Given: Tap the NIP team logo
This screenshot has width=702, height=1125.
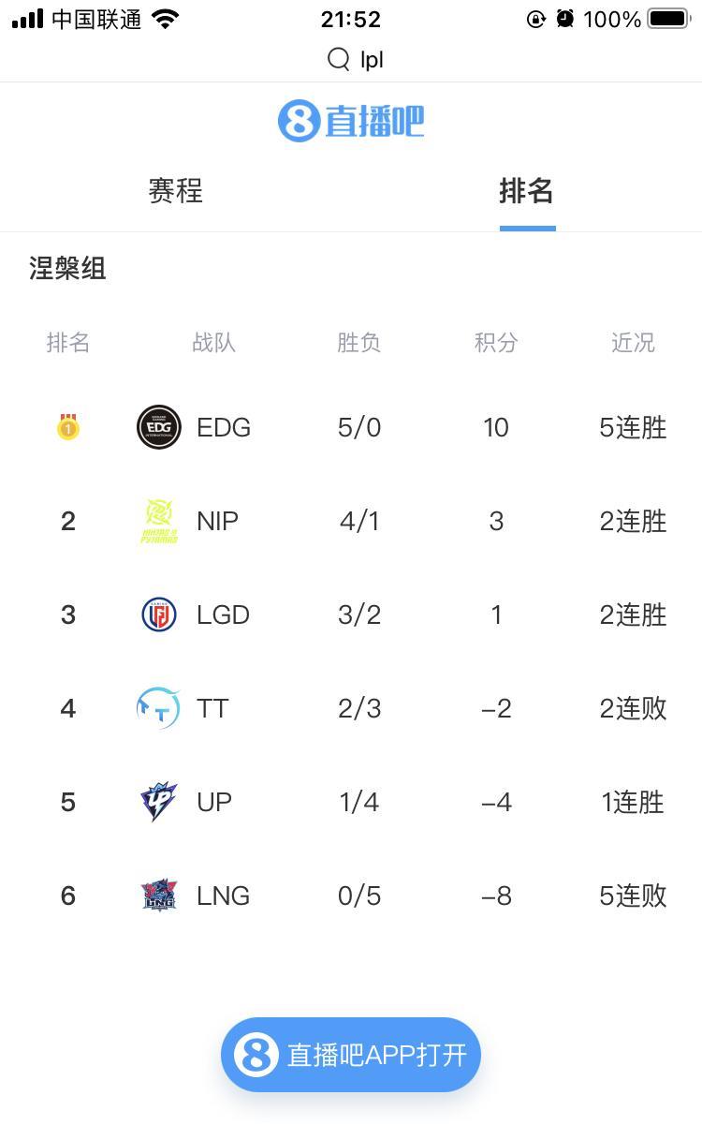Looking at the screenshot, I should click(159, 521).
